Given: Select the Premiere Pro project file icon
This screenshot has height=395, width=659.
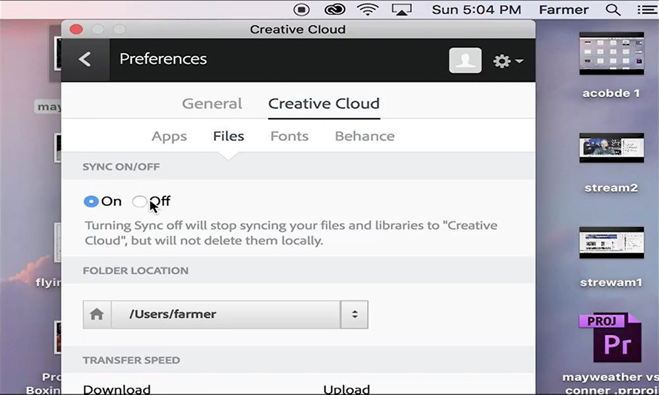Looking at the screenshot, I should click(x=610, y=337).
